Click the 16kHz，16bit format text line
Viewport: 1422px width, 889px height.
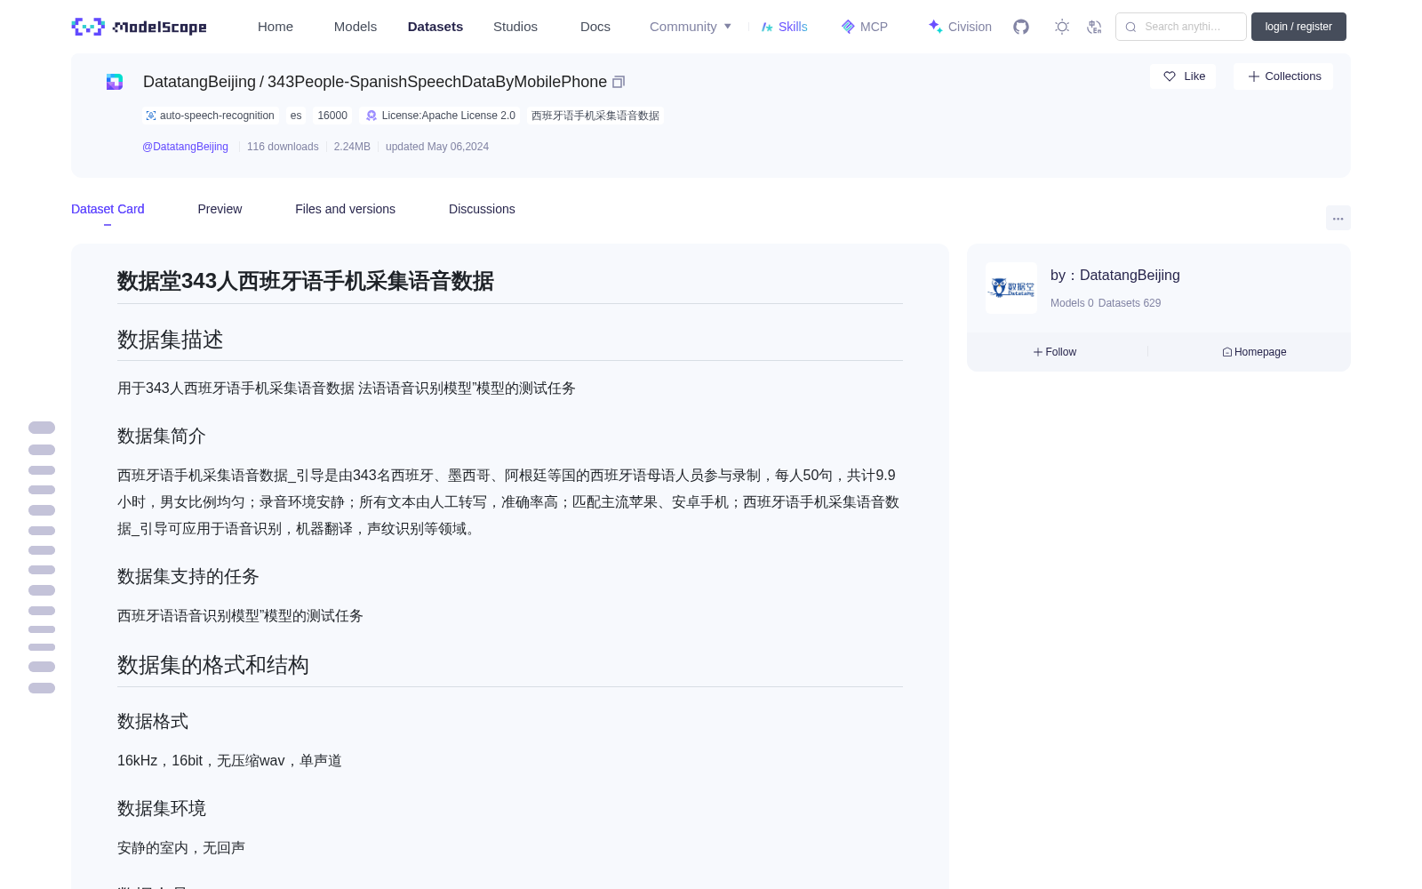229,761
